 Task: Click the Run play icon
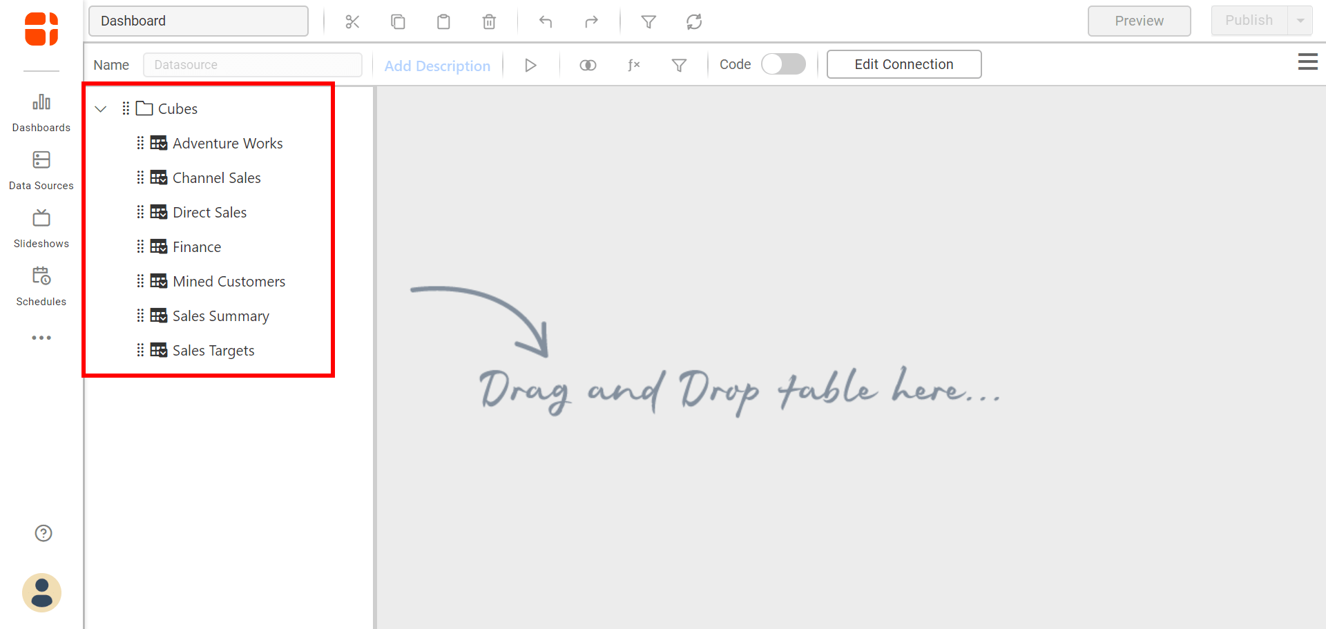tap(530, 65)
